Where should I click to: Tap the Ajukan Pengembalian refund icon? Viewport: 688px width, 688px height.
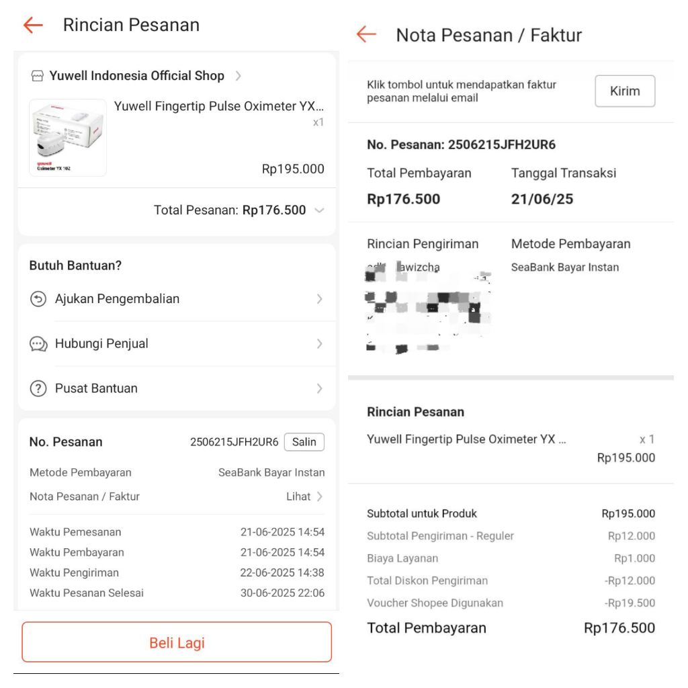pos(38,299)
